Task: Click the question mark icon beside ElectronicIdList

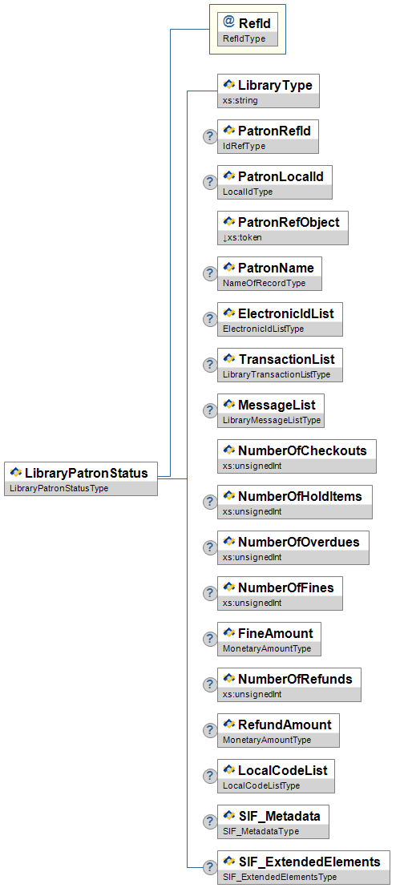Action: click(x=210, y=319)
